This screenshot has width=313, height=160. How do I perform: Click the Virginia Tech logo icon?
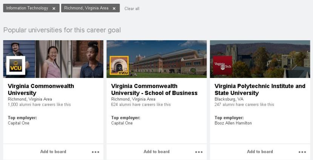point(222,66)
